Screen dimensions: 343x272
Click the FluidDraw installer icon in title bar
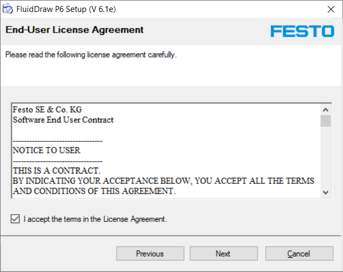click(8, 9)
